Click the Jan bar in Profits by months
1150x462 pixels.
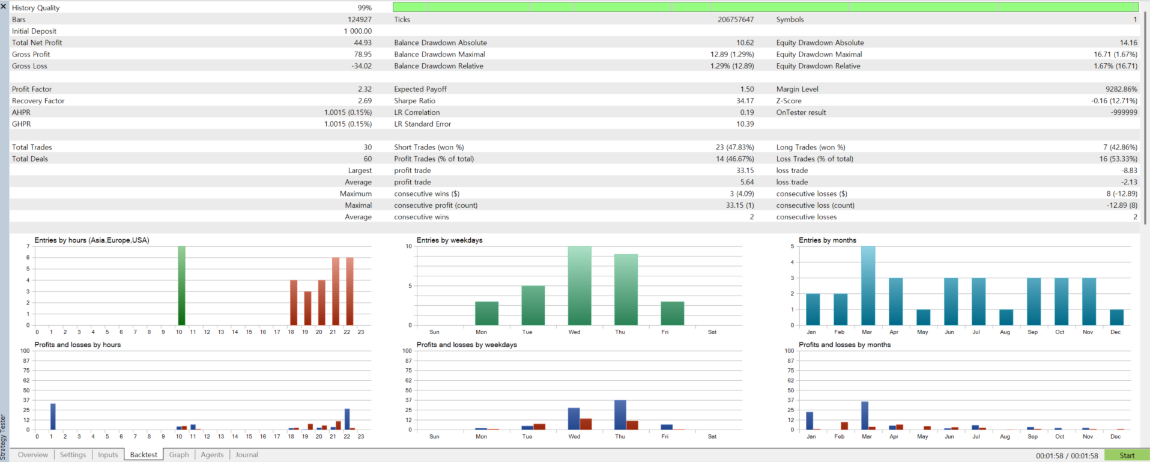(x=810, y=421)
